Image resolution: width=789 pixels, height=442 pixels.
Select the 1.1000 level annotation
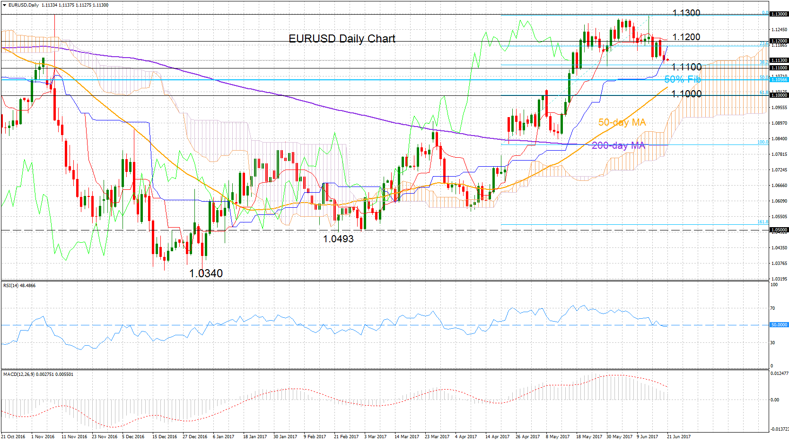tap(686, 93)
